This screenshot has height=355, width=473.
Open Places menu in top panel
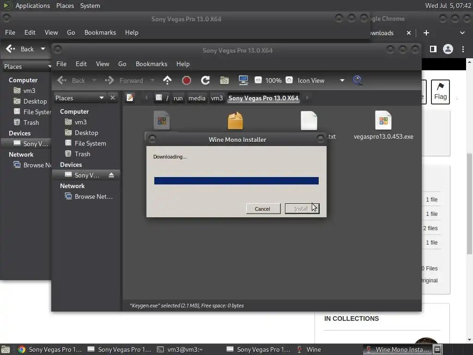point(65,6)
